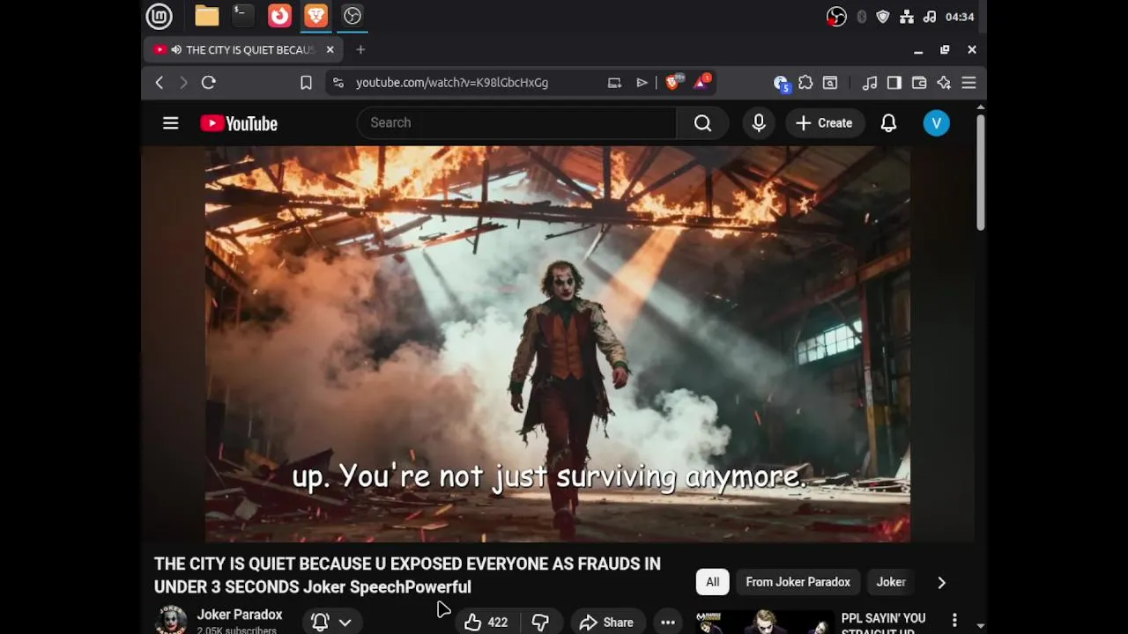This screenshot has width=1128, height=634.
Task: Open the Files folder icon in the panel
Action: tap(207, 16)
